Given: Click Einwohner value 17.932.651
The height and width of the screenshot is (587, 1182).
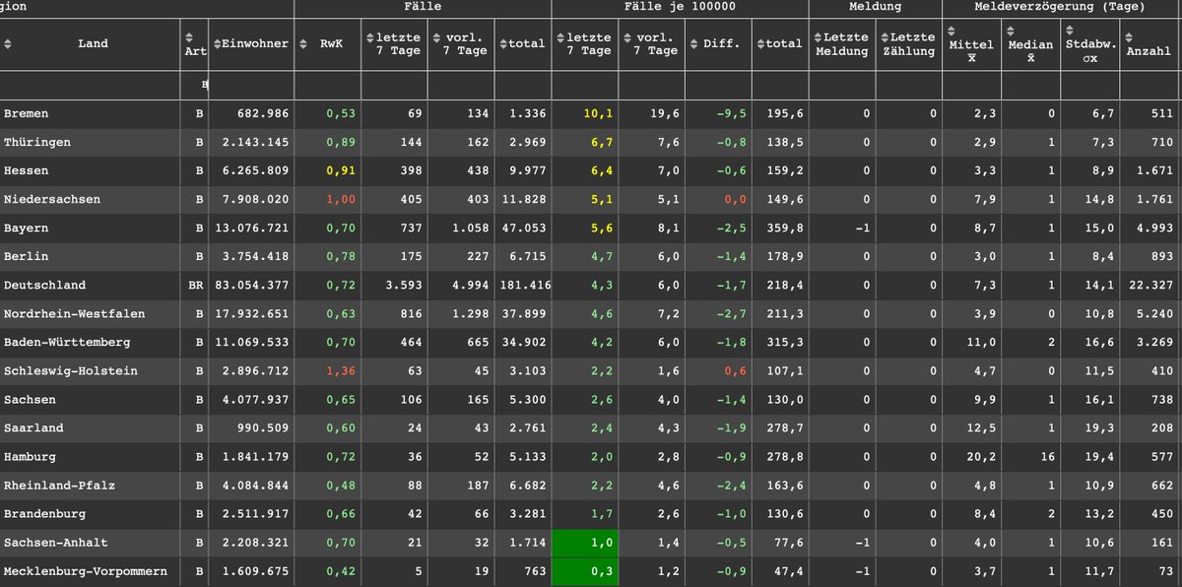Looking at the screenshot, I should (252, 314).
